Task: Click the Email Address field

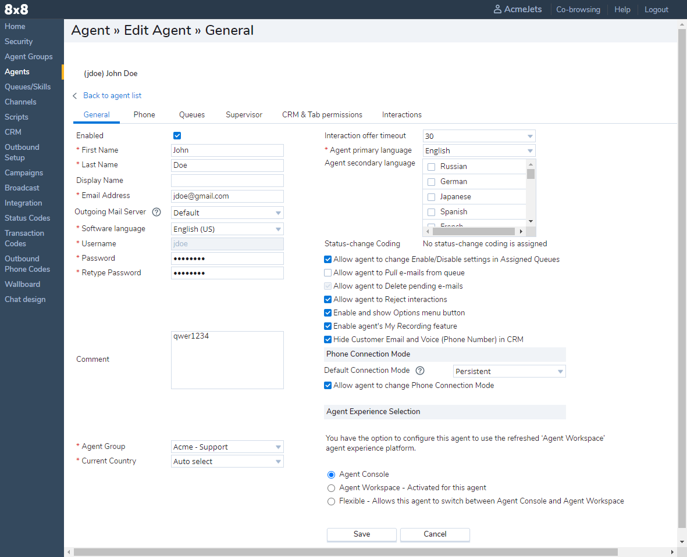Action: [x=227, y=196]
